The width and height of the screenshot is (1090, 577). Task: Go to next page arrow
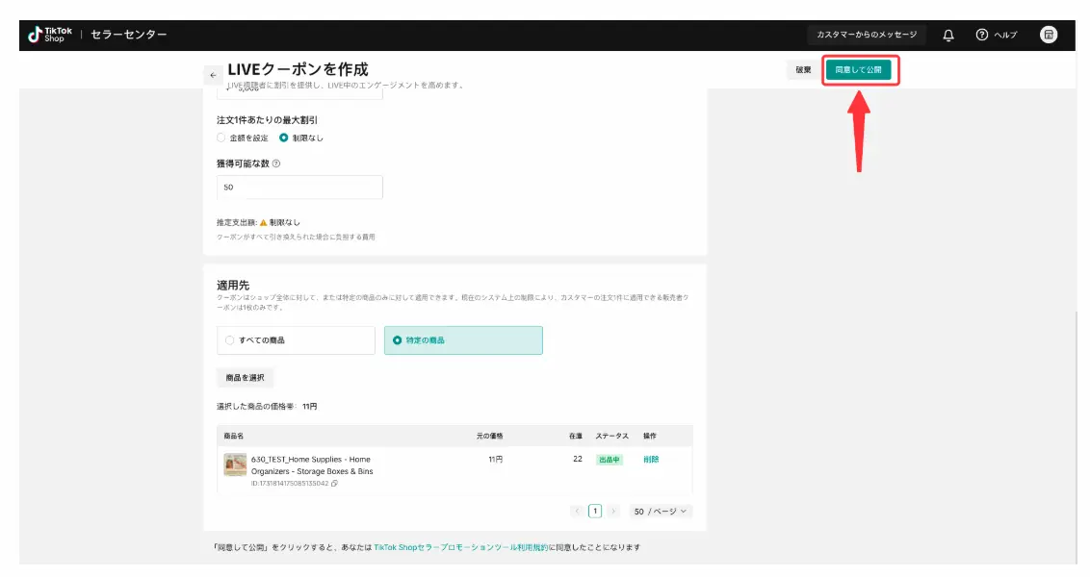pos(613,511)
